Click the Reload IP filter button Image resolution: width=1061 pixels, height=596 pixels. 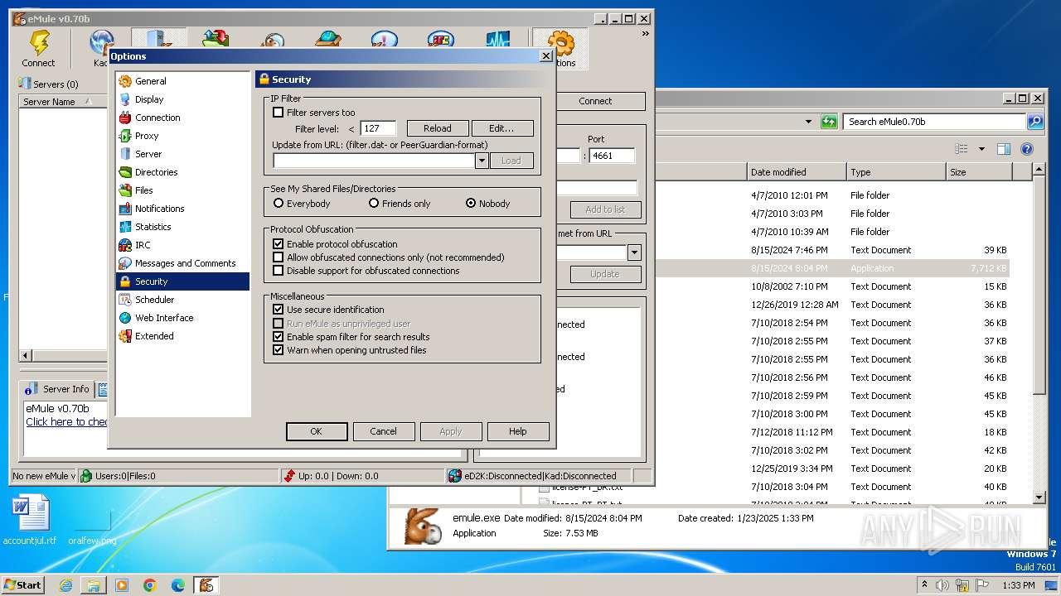click(438, 128)
